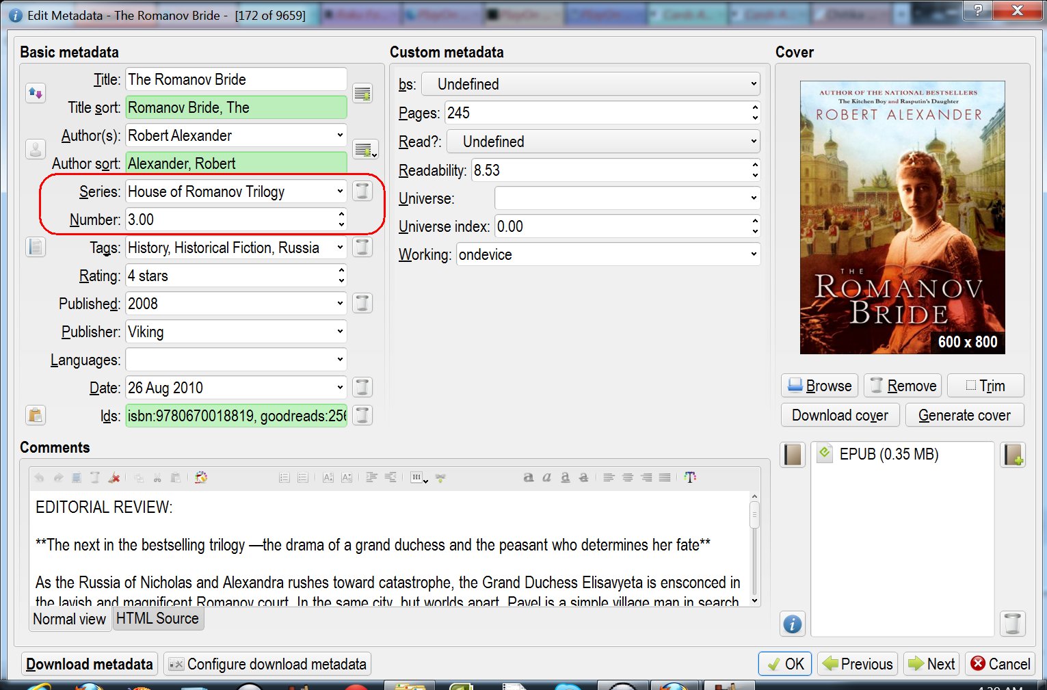1047x690 pixels.
Task: Toggle the Trim cover checkbox button
Action: 985,386
